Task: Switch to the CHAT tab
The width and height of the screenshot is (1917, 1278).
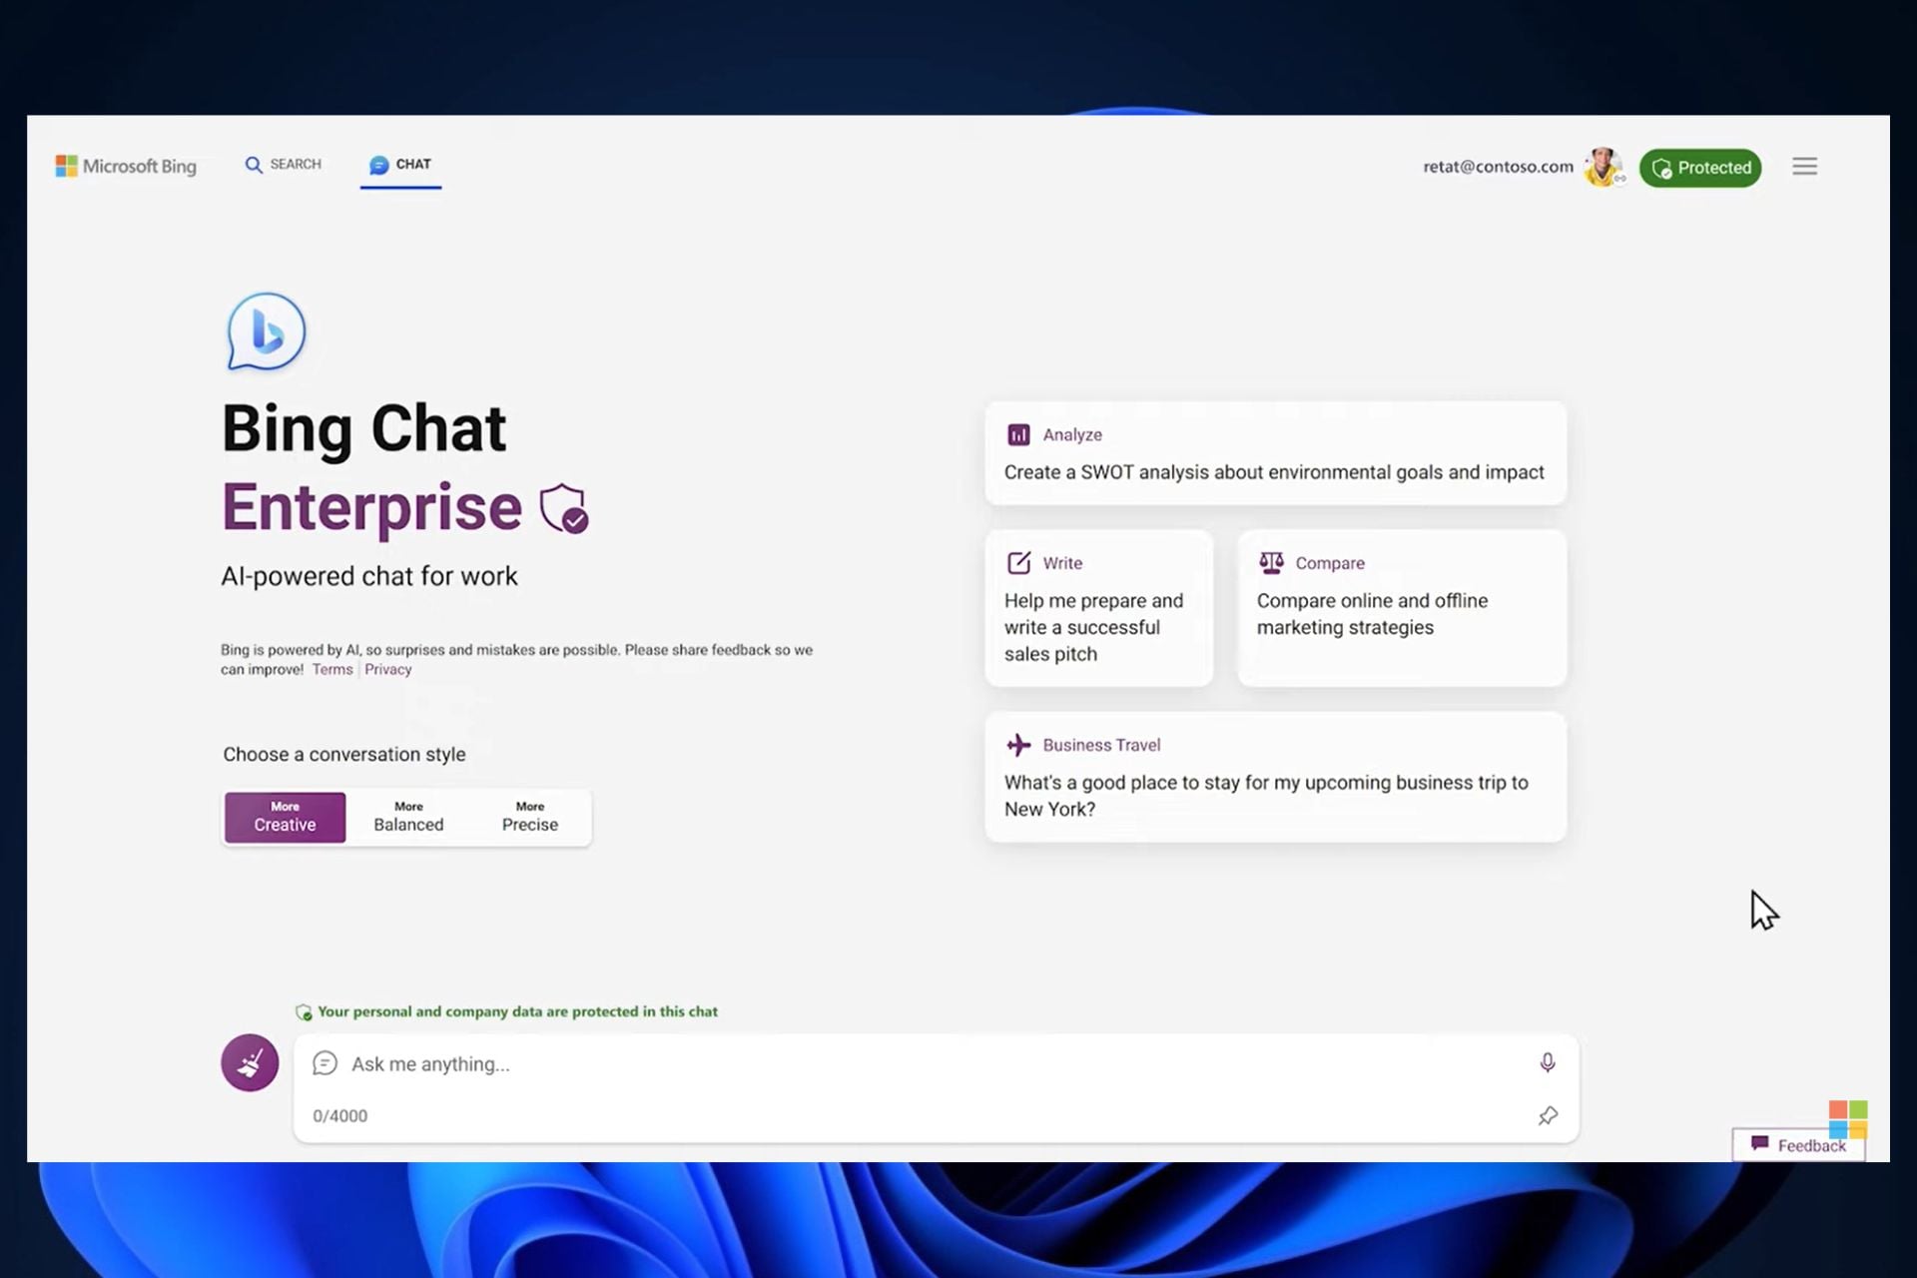Action: click(x=400, y=164)
